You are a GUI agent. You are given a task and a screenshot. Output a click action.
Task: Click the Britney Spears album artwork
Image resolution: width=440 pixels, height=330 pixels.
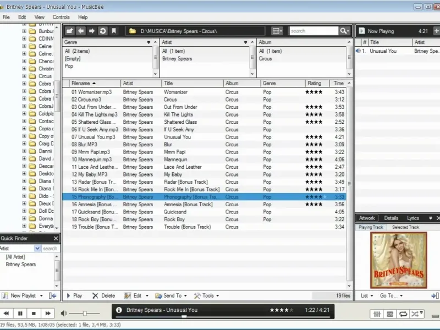click(x=398, y=260)
